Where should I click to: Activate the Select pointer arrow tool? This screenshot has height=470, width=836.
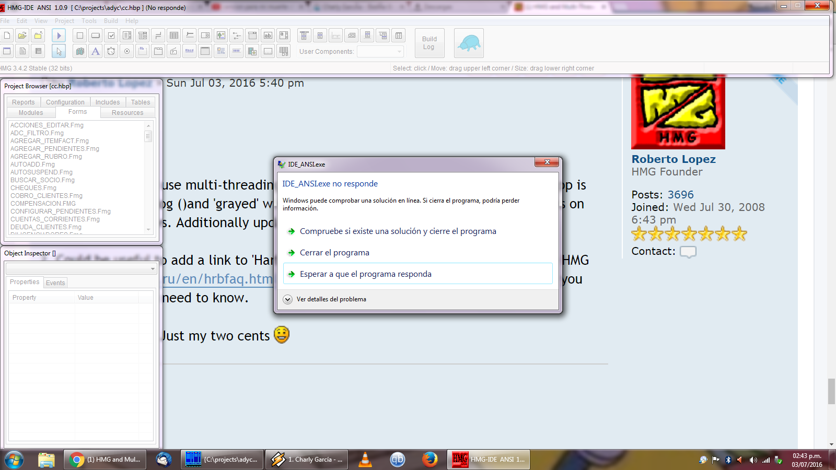[59, 51]
